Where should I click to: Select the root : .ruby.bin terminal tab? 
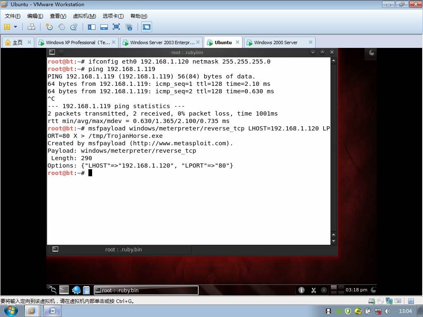(119, 250)
